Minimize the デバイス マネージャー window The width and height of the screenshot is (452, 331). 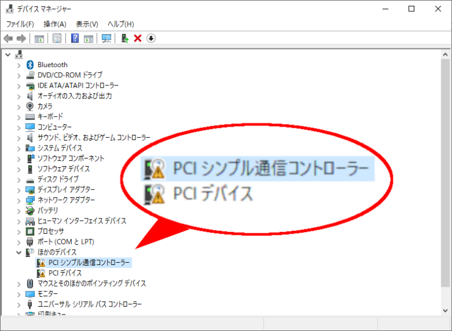coord(385,9)
